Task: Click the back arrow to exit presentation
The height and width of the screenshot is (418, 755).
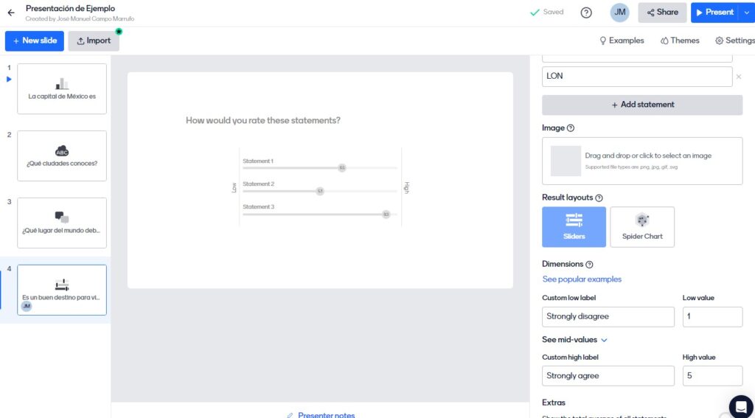Action: (x=10, y=13)
